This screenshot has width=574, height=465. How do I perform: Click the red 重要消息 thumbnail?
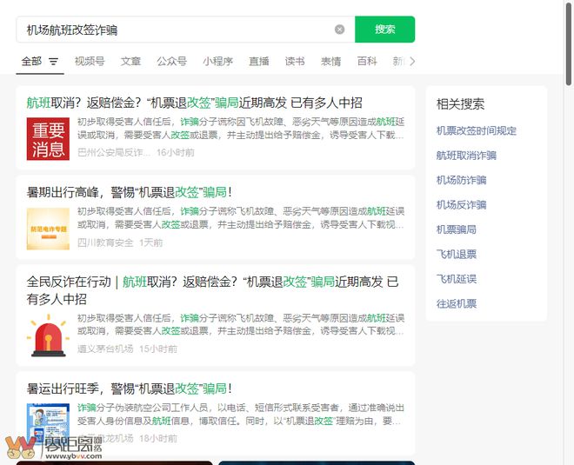(x=48, y=139)
